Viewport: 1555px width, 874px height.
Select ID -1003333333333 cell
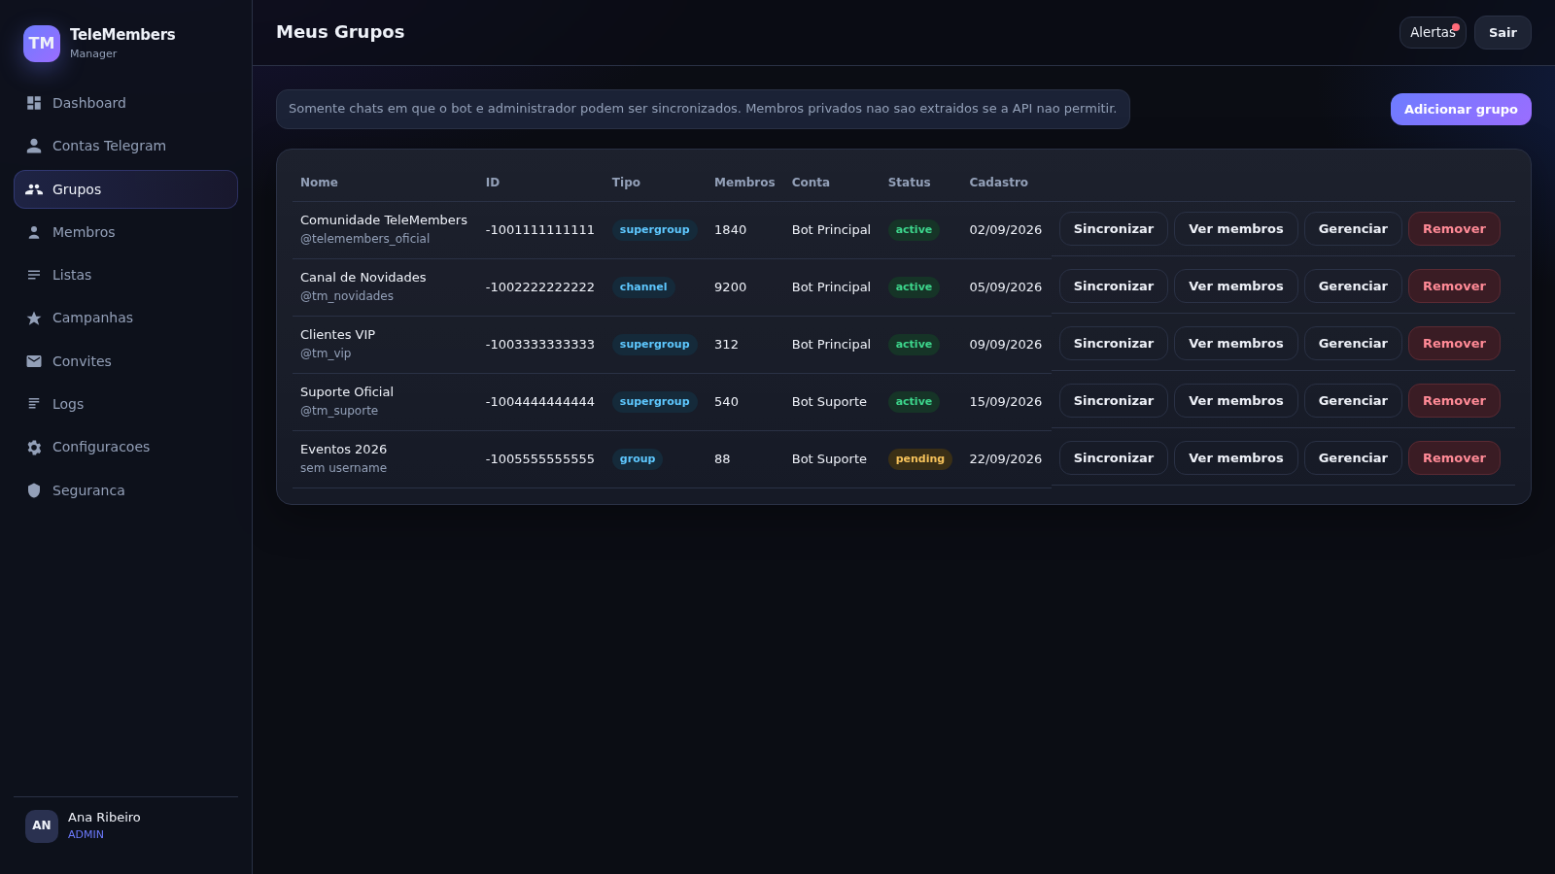540,345
